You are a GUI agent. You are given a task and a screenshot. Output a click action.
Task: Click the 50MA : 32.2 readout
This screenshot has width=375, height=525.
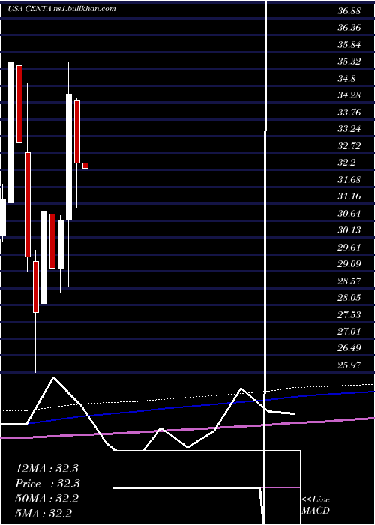(x=47, y=499)
